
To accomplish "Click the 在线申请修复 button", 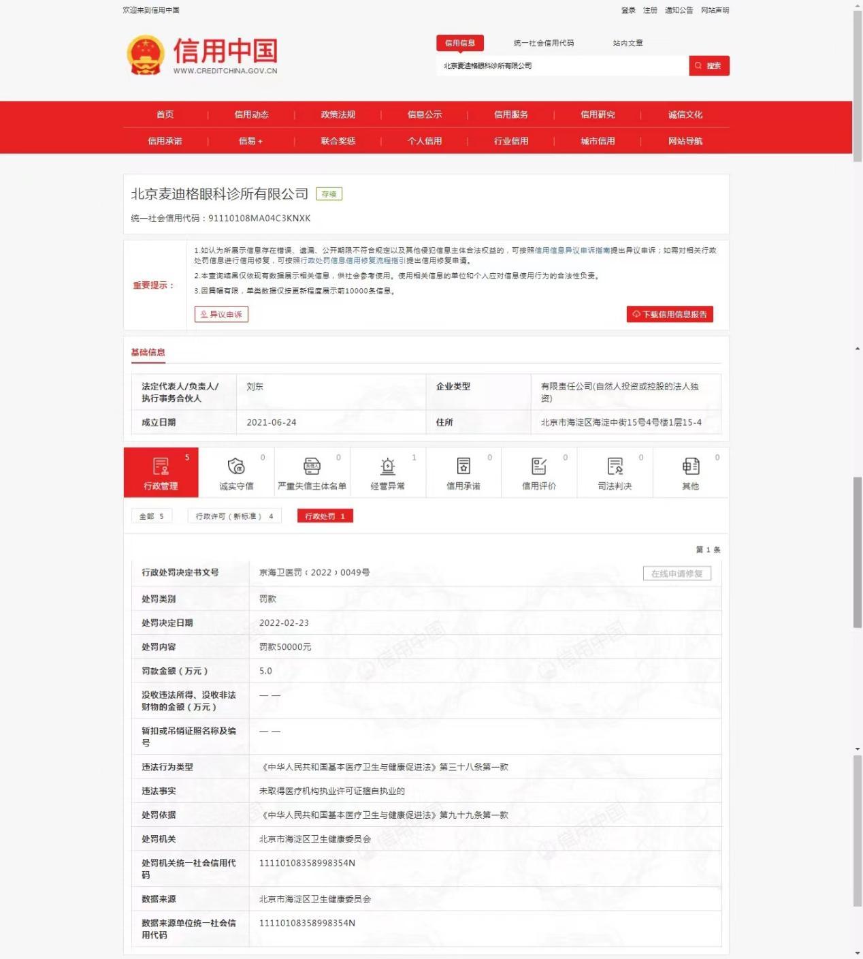I will (677, 573).
